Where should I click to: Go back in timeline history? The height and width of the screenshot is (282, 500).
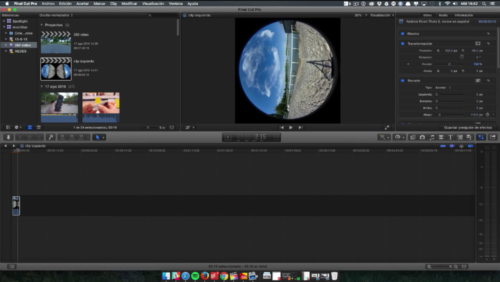tap(5, 146)
